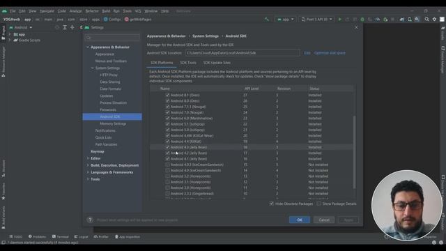Click the help question mark icon
This screenshot has height=251, width=446.
tap(90, 220)
